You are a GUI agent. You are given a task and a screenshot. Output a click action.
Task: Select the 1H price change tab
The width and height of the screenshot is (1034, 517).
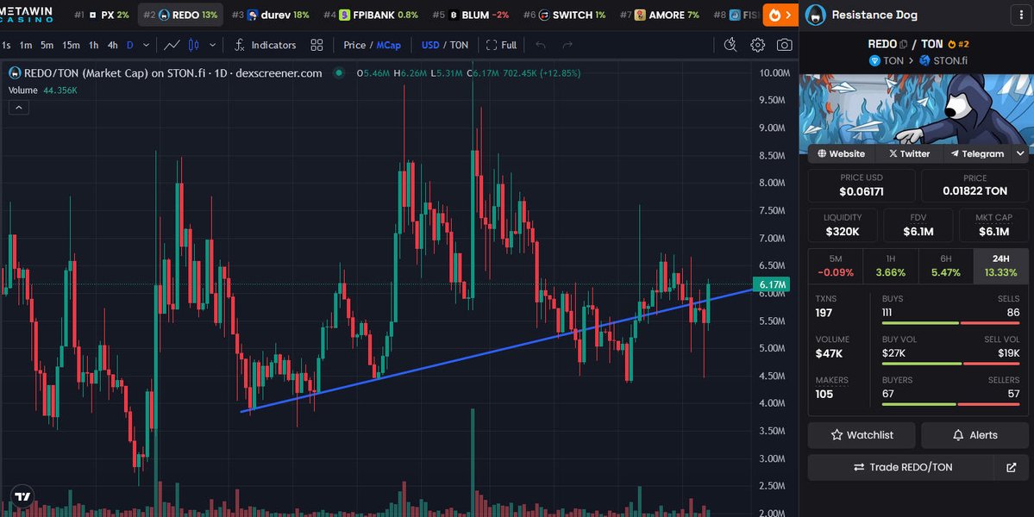(890, 266)
